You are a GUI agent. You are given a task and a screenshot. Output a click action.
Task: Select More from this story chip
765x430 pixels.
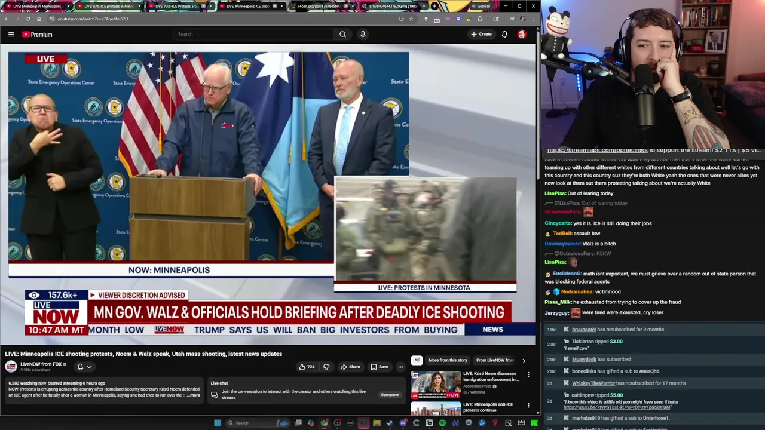click(x=448, y=360)
